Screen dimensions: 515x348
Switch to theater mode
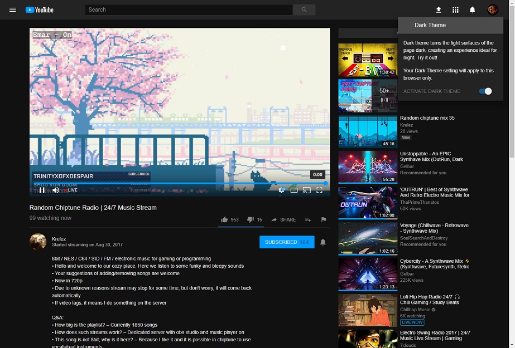294,190
